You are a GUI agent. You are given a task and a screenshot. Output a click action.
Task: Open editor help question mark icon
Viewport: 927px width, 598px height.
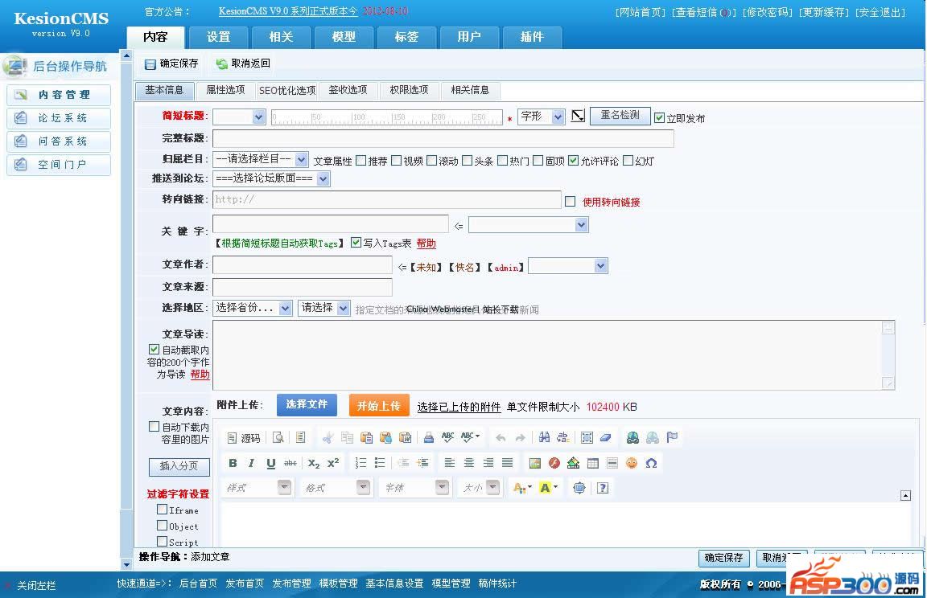[x=603, y=488]
